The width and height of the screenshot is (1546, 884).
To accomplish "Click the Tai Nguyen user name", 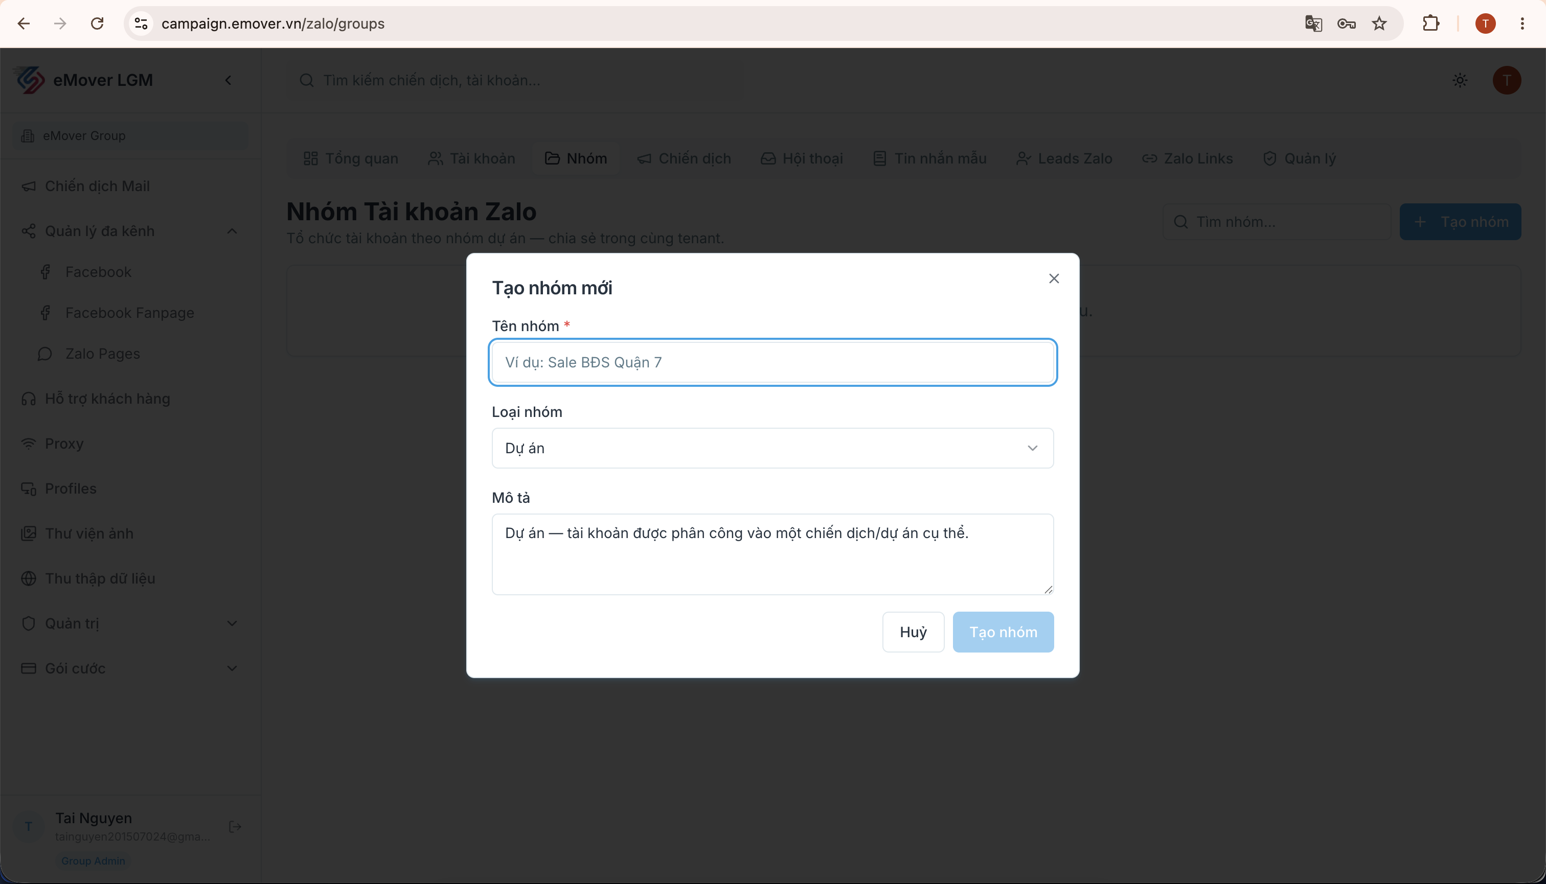I will coord(94,818).
